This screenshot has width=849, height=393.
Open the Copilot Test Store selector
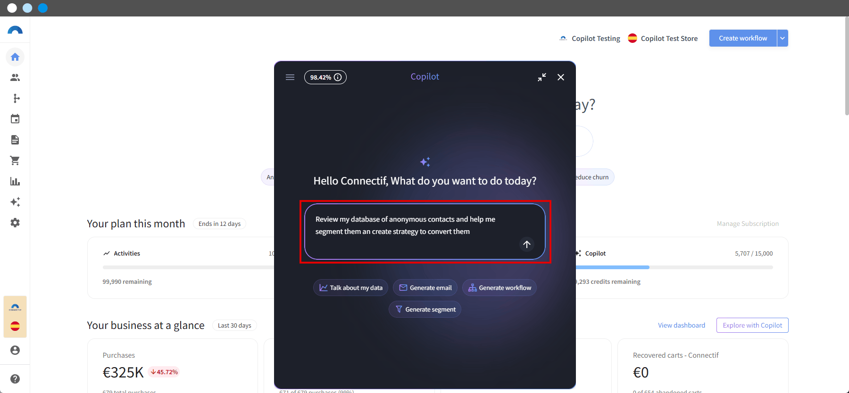[x=663, y=39]
